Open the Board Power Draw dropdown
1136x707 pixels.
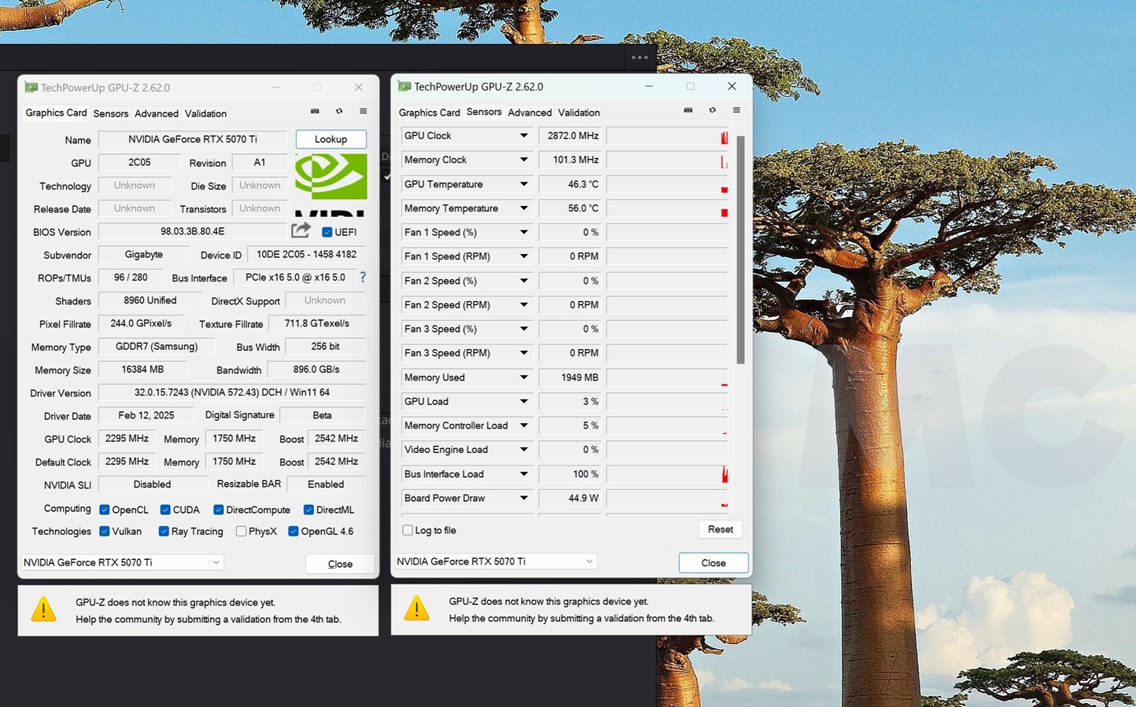523,499
